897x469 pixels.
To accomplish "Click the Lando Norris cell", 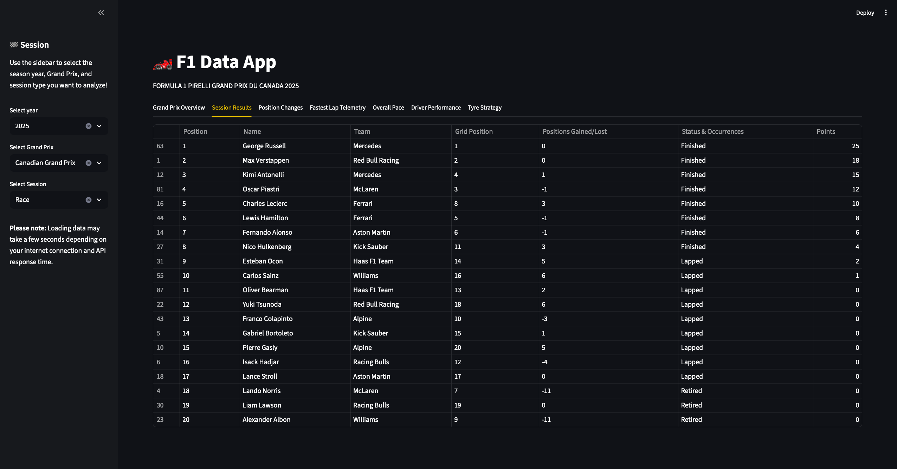I will (295, 391).
